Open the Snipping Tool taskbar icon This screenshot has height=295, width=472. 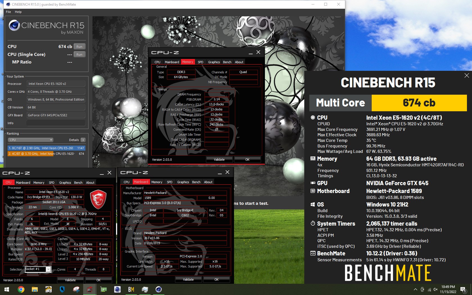(76, 289)
